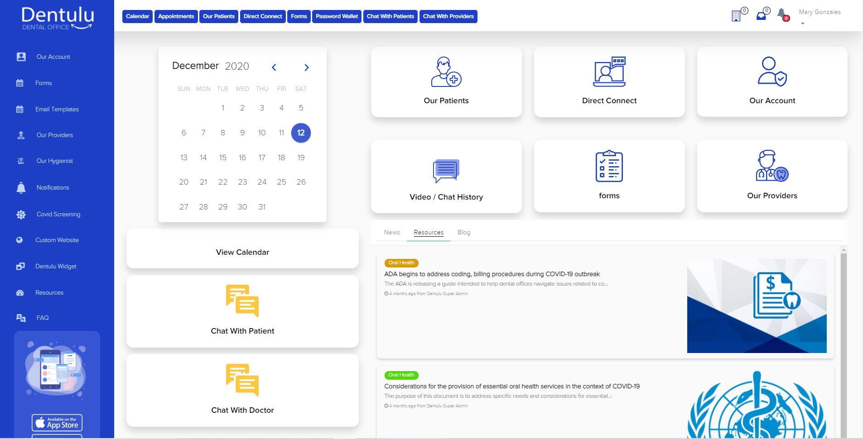Screen dimensions: 863x439
Task: Open the Chat With Patient icon
Action: click(242, 301)
